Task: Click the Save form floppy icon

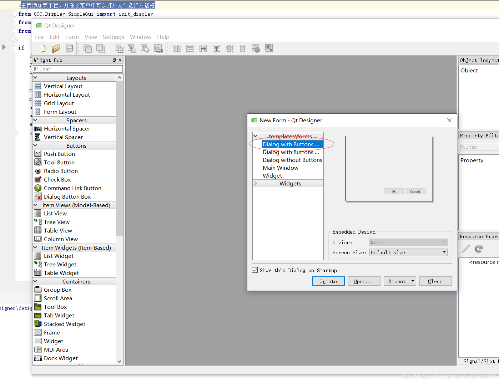Action: click(x=69, y=48)
